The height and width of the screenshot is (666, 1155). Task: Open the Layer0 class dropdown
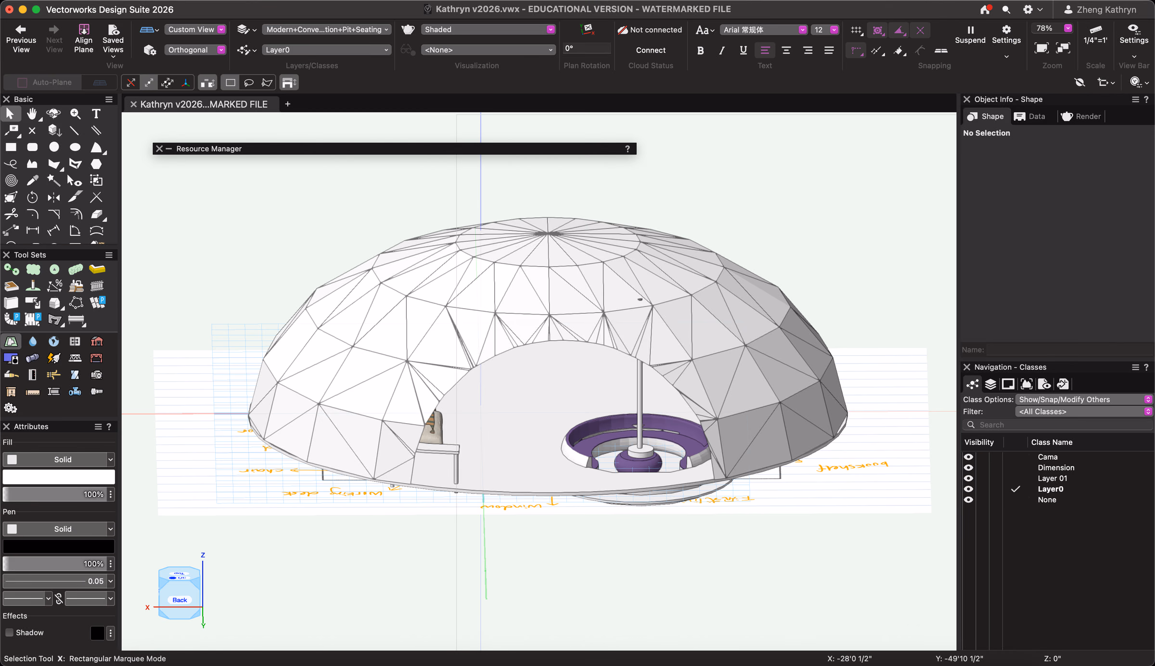pyautogui.click(x=327, y=50)
